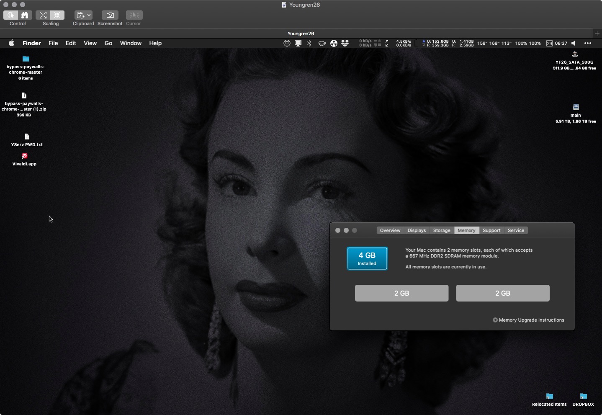Click the Clipboard sync icon
This screenshot has width=602, height=415.
80,15
